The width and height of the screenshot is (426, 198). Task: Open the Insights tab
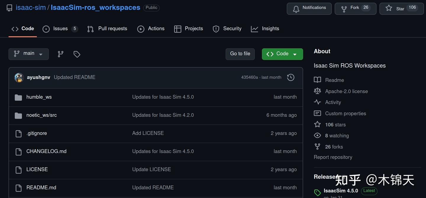(x=265, y=29)
